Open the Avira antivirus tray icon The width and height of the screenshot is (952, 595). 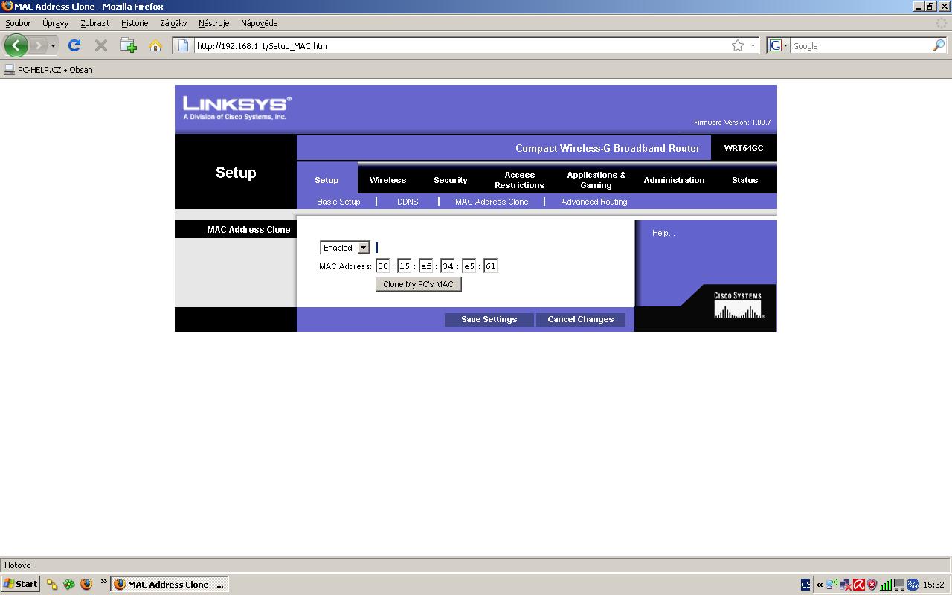pos(859,585)
